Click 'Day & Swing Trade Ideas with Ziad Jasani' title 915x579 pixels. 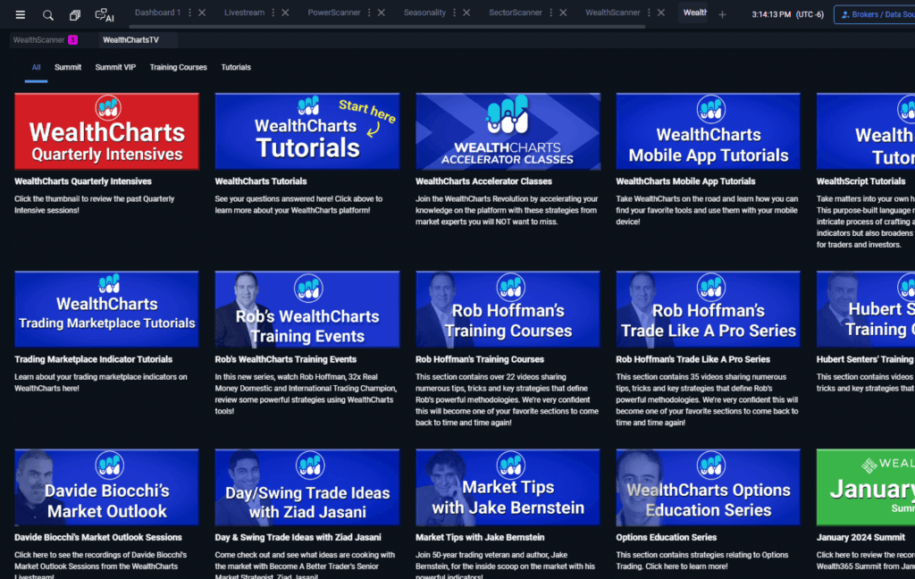point(298,538)
